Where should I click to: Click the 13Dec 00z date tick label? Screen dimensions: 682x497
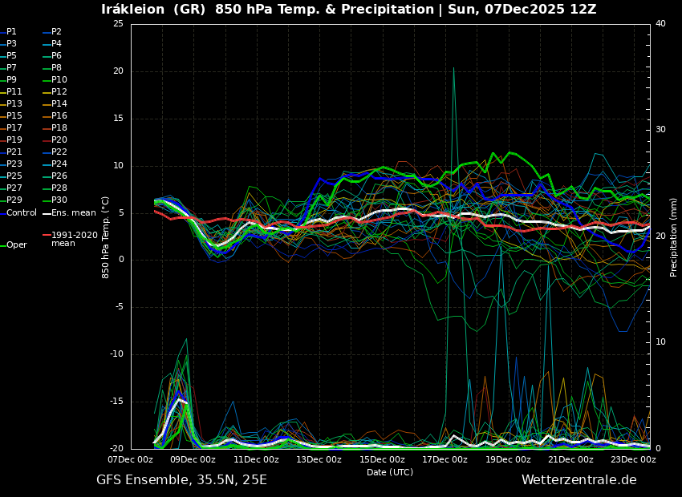319,460
